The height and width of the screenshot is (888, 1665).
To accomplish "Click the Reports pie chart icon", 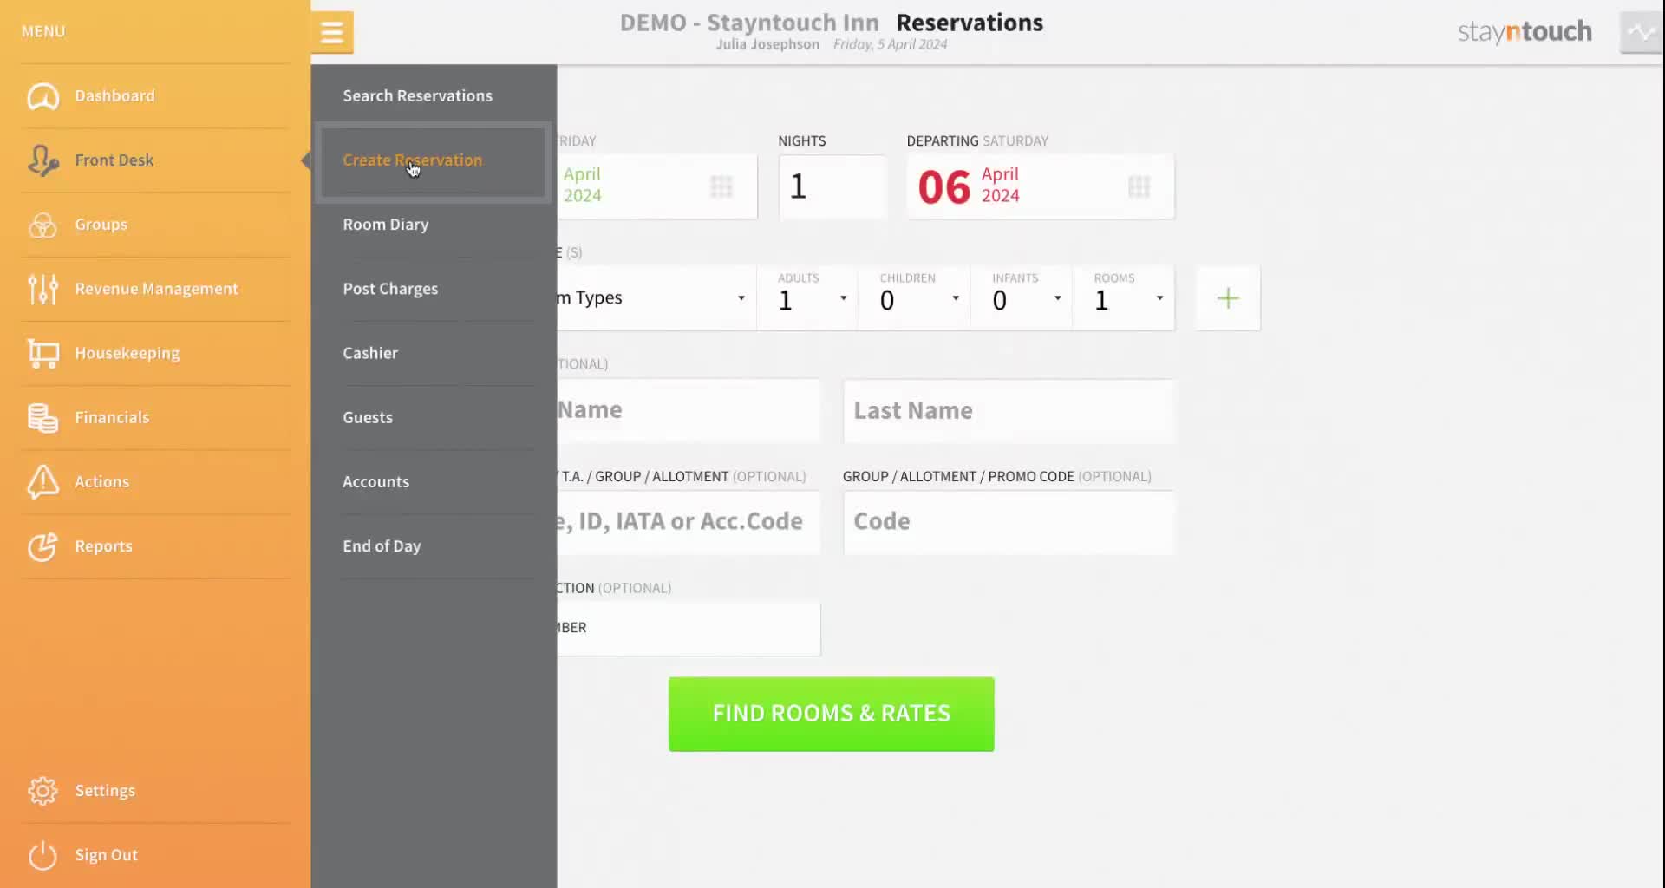I will (x=42, y=546).
